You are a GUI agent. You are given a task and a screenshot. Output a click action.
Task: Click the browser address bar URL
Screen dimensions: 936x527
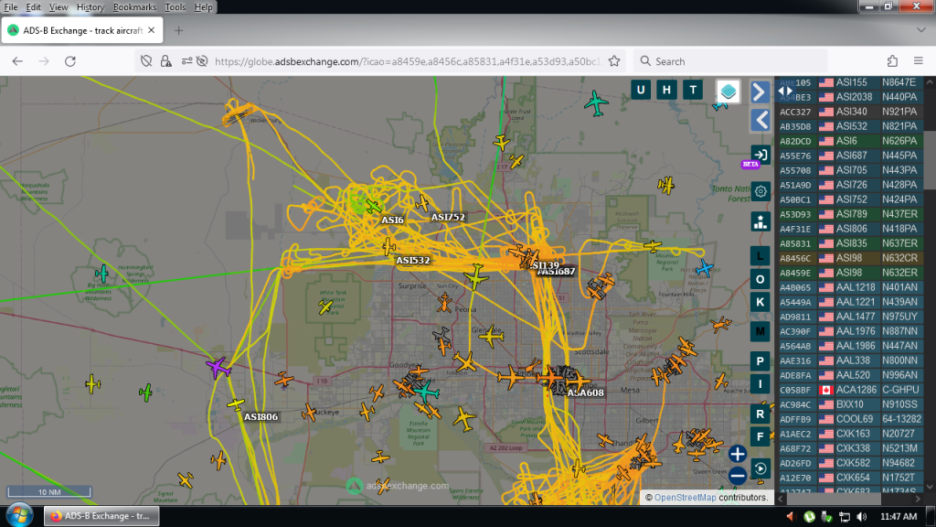407,61
